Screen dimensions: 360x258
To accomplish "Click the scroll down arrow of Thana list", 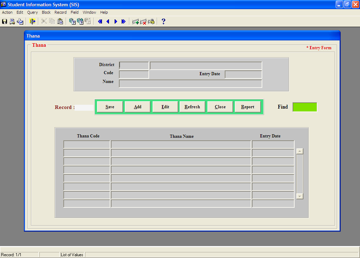I will point(300,196).
